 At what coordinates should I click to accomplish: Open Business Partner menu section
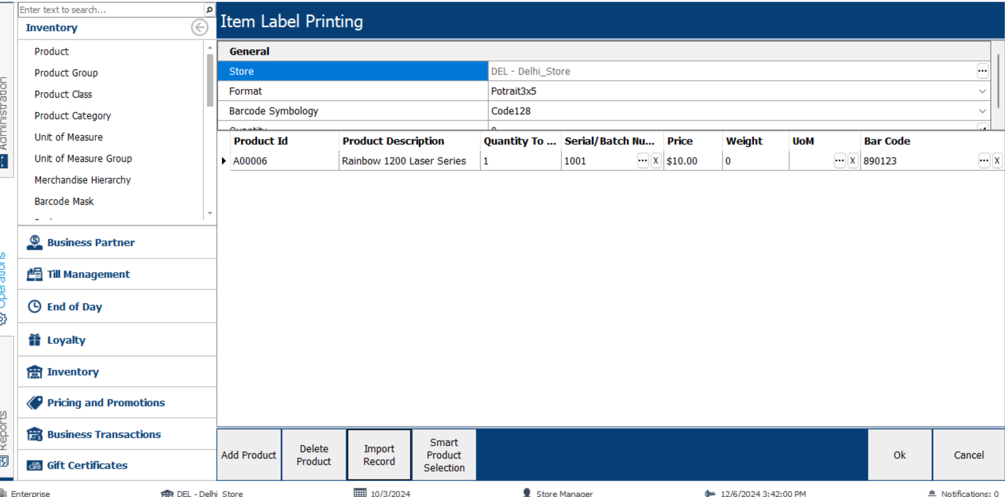click(117, 243)
